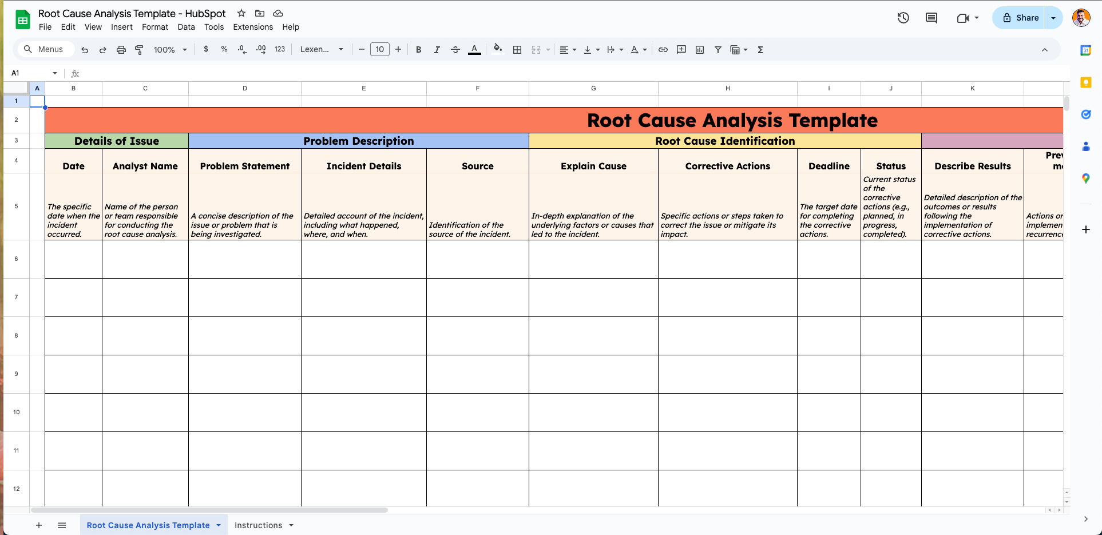
Task: Click the undo arrow icon
Action: click(85, 50)
